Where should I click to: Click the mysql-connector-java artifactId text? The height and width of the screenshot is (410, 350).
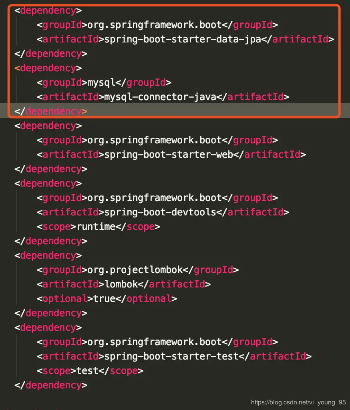coord(160,97)
